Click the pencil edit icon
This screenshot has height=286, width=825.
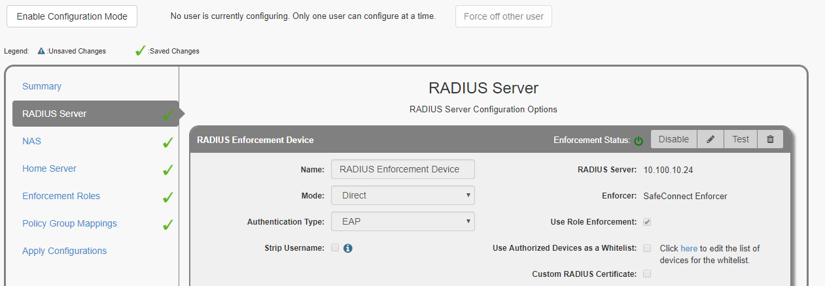[x=711, y=139]
